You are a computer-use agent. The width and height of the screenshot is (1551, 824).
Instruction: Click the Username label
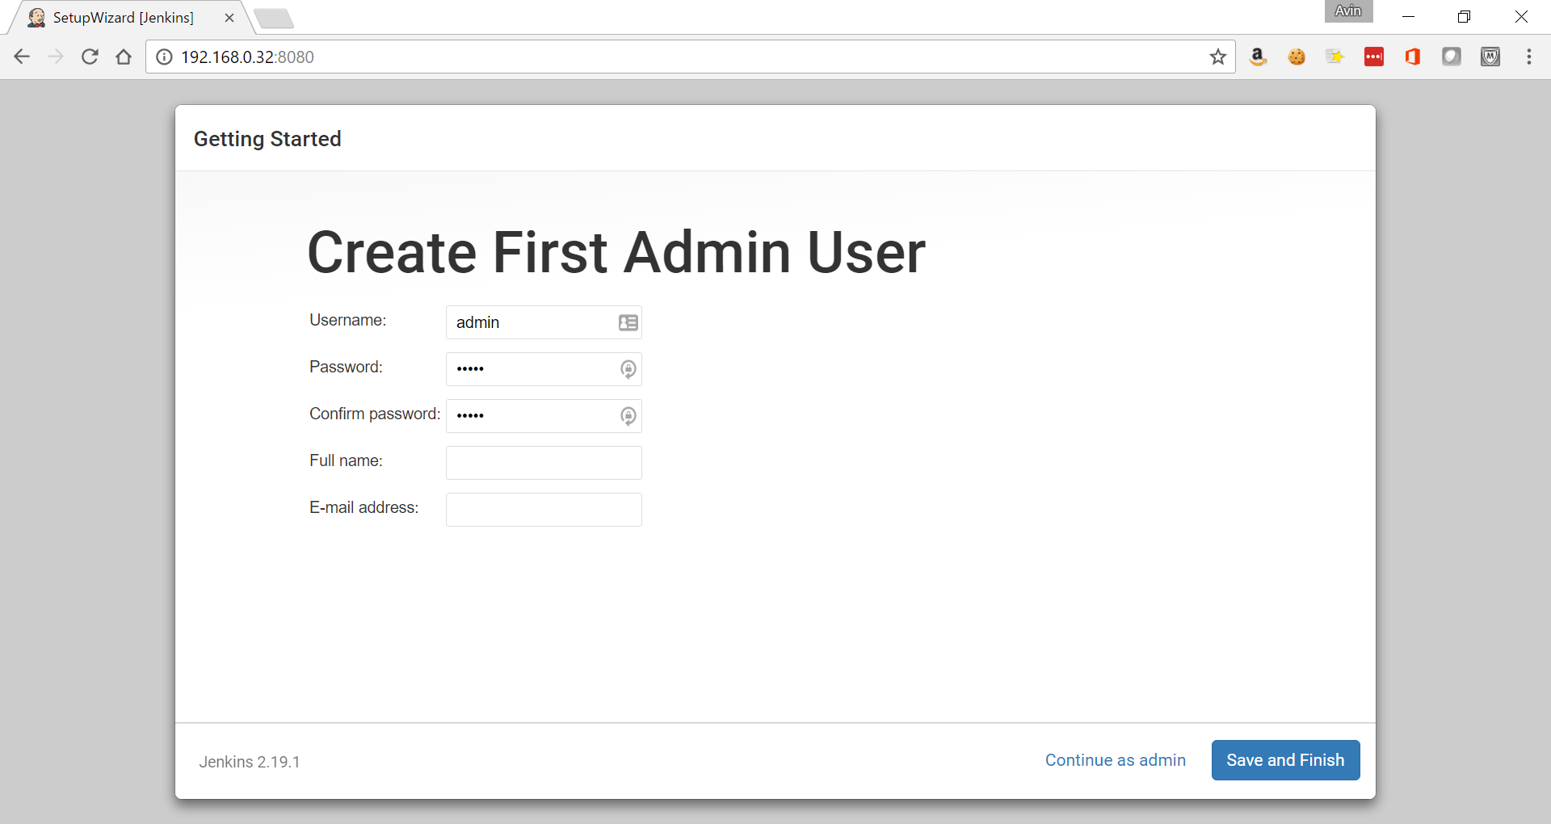[x=348, y=320]
